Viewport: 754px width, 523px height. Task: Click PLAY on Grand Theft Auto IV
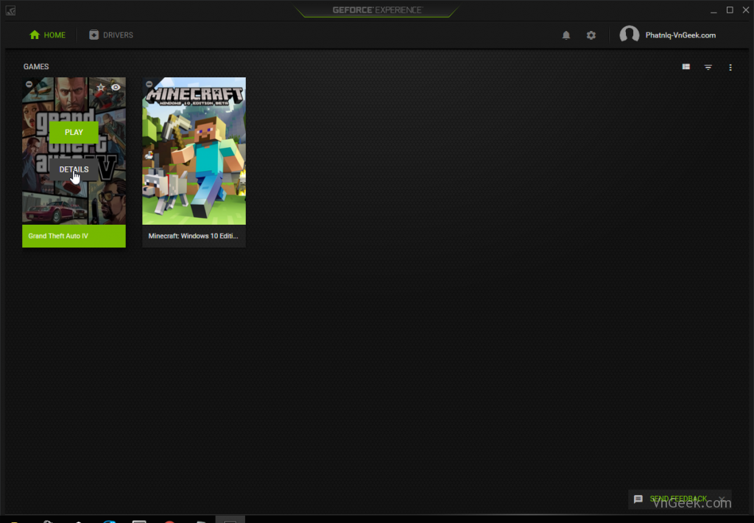click(74, 133)
